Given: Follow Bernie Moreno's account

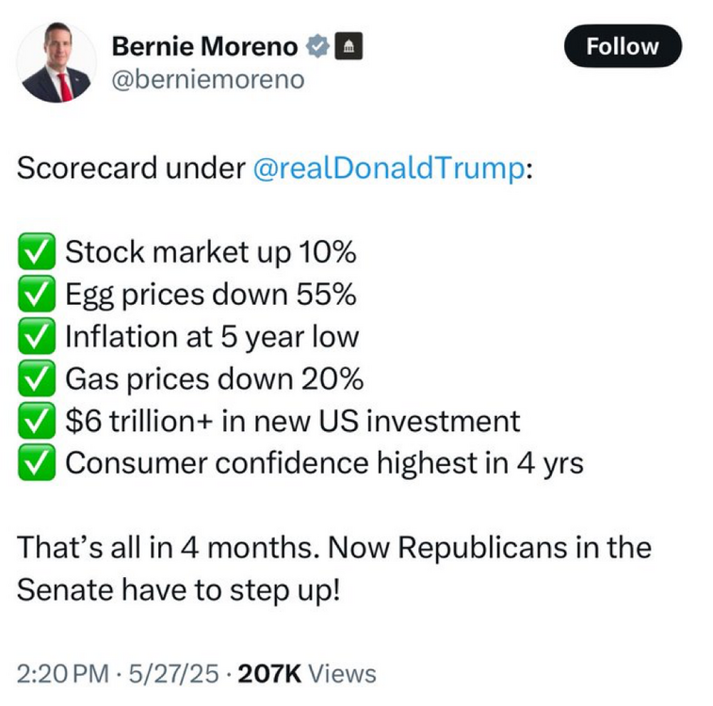Looking at the screenshot, I should [623, 46].
